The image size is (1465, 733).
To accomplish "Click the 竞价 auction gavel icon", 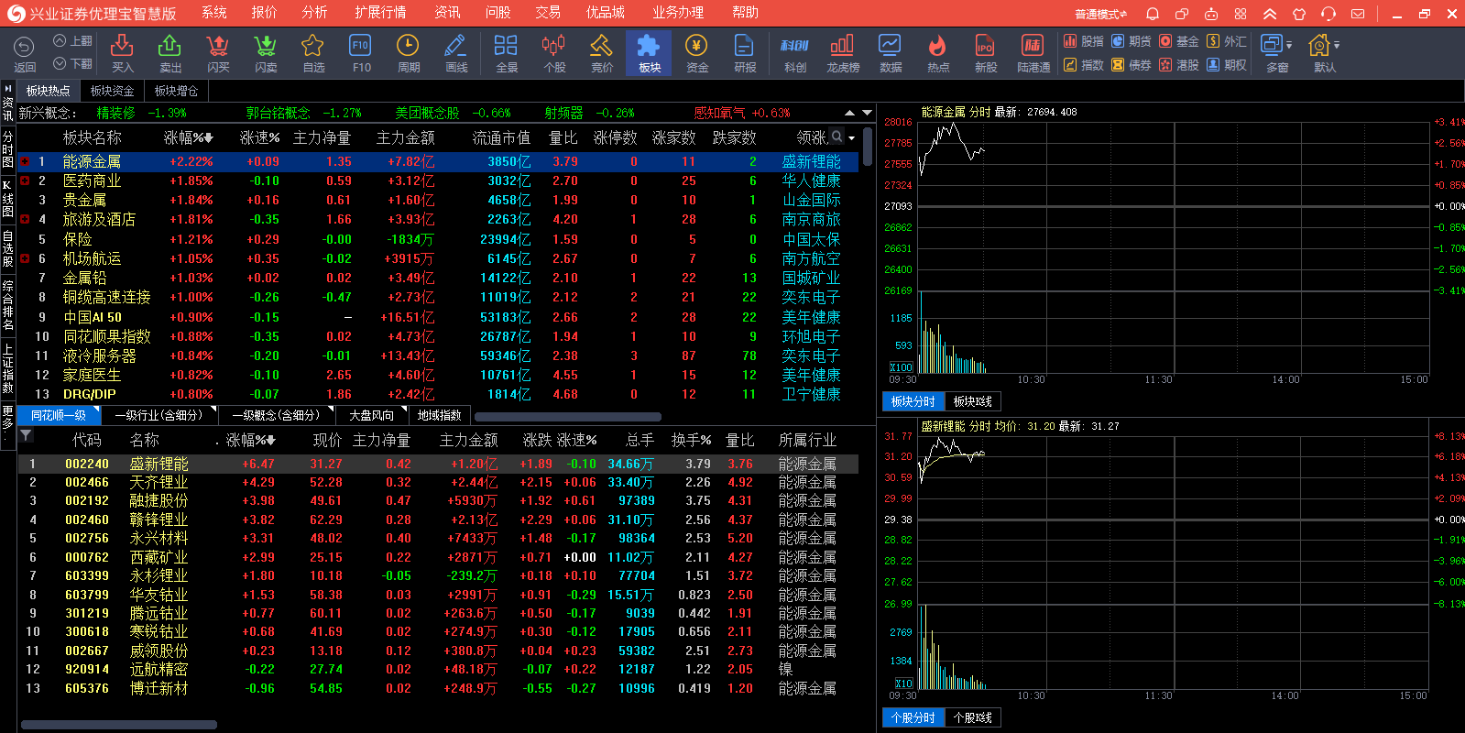I will (x=601, y=53).
